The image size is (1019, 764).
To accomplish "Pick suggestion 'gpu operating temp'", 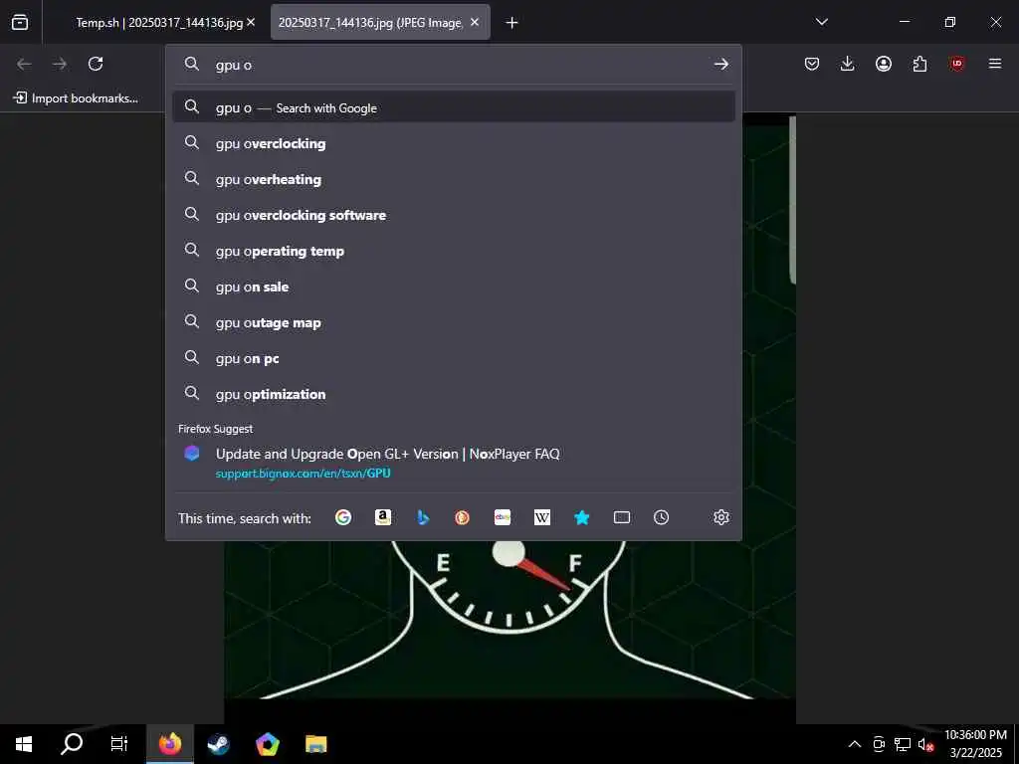I will pyautogui.click(x=454, y=250).
